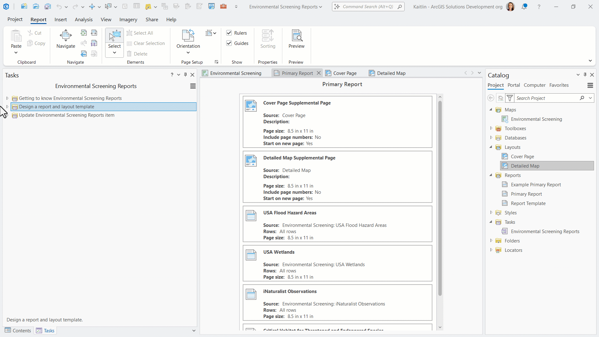Switch to Contents pane tab
The height and width of the screenshot is (337, 599).
18,330
